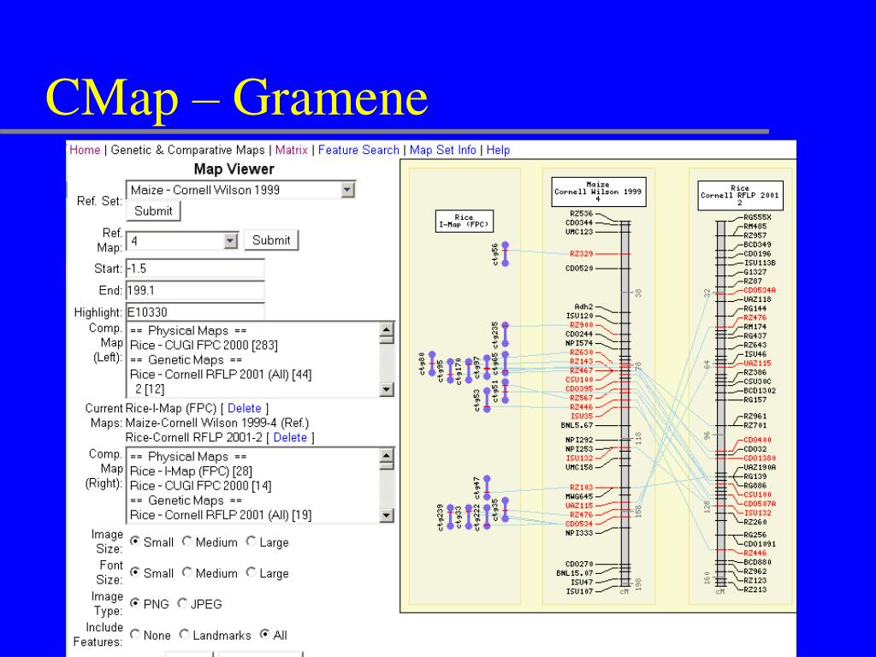Click the ctg47 contig bar
The image size is (876, 657).
[487, 488]
